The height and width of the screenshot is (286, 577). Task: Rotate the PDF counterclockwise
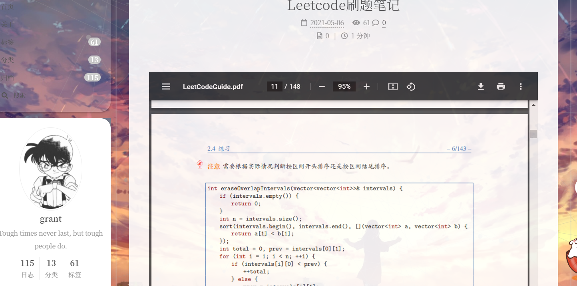coord(411,87)
